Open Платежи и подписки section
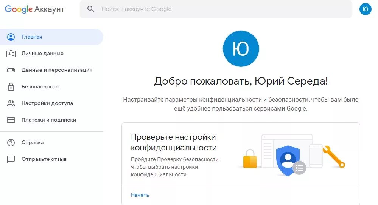The height and width of the screenshot is (205, 378). coord(51,120)
